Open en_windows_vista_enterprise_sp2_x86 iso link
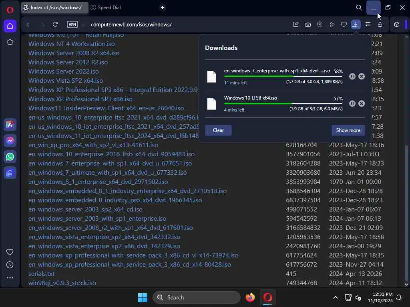This screenshot has height=307, width=410. point(105,246)
